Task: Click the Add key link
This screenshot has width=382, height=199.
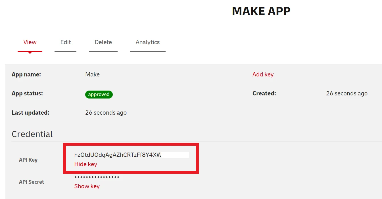Action: pyautogui.click(x=263, y=74)
